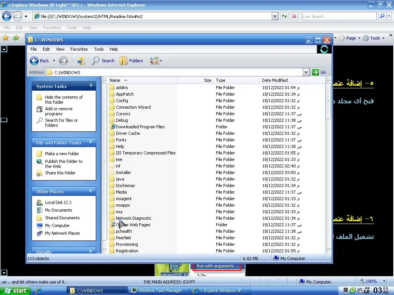Image resolution: width=394 pixels, height=295 pixels.
Task: Click My Network Places icon
Action: pos(40,233)
